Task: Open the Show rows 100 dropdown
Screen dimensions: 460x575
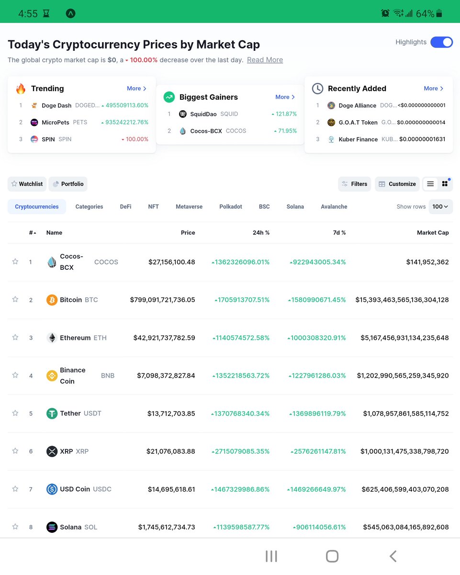Action: pyautogui.click(x=440, y=207)
